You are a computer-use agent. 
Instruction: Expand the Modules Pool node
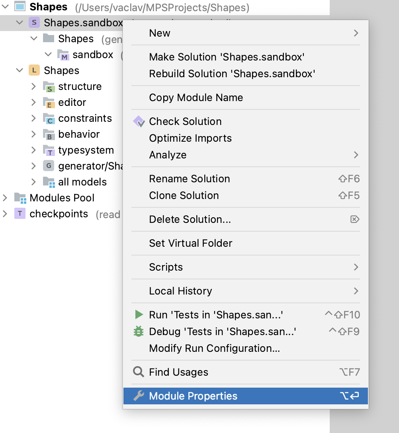5,198
